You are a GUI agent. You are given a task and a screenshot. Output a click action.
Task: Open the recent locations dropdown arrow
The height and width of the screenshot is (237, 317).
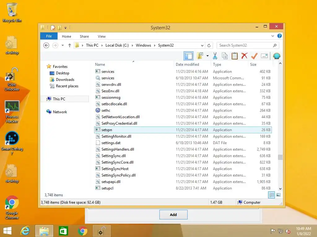click(63, 45)
